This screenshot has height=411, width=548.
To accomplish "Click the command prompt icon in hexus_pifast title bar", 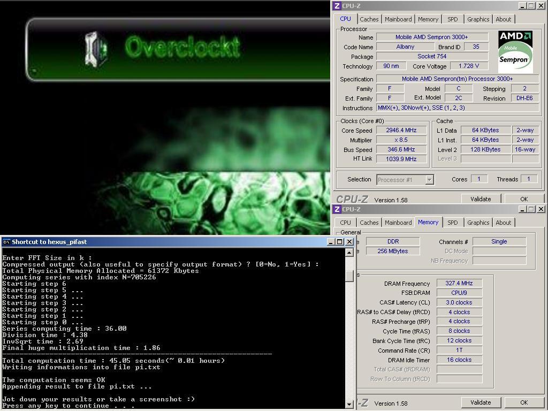I will [6, 242].
